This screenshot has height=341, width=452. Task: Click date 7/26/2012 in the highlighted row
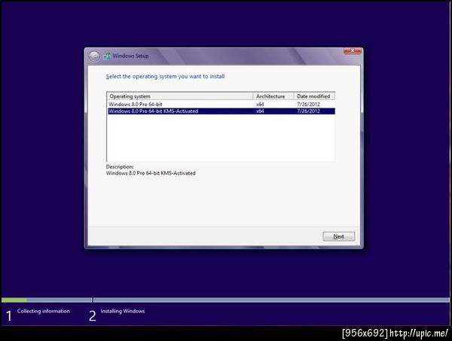[x=308, y=111]
